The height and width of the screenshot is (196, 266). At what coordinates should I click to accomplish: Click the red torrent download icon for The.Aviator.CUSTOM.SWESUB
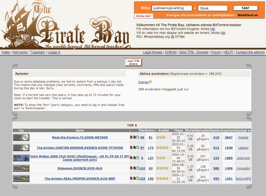[x=131, y=148]
